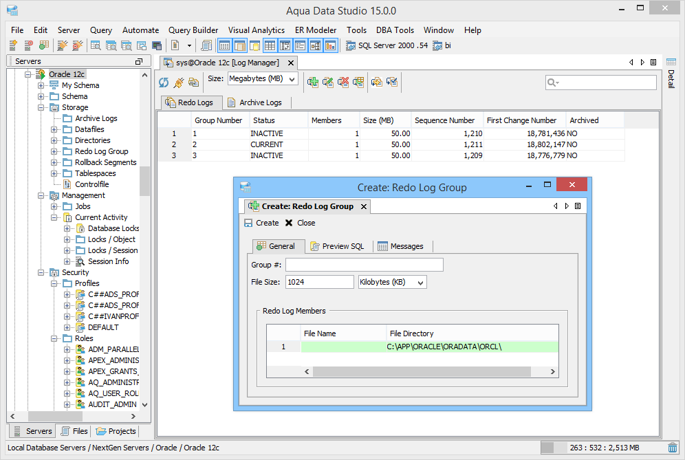This screenshot has height=460, width=685.
Task: Click the search box in Log Manager
Action: point(600,83)
